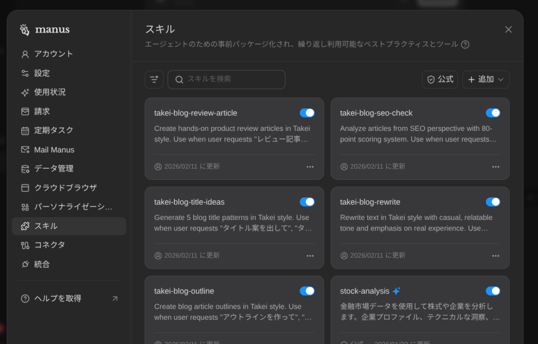Go to the コネクタ section
This screenshot has height=344, width=538.
click(x=50, y=245)
